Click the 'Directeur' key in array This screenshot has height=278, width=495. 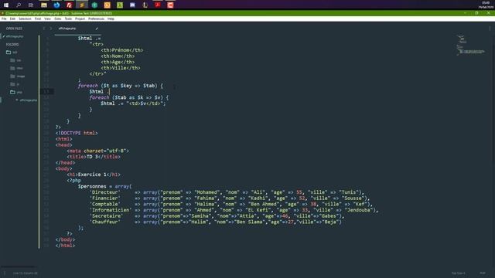(x=104, y=192)
